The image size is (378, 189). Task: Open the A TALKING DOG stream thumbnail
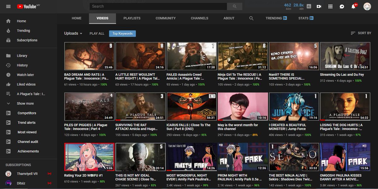345,56
